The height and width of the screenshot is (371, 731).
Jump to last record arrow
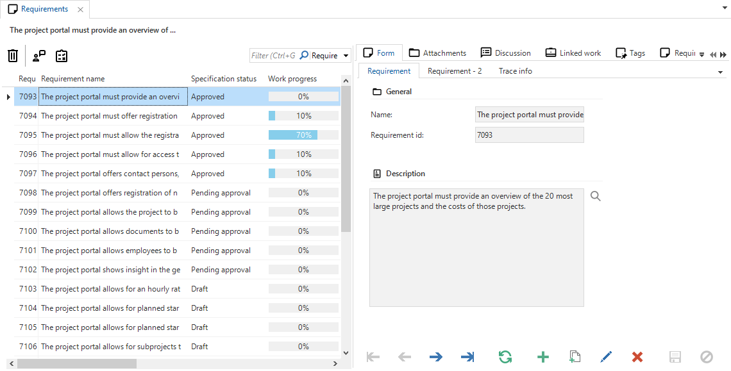point(467,357)
